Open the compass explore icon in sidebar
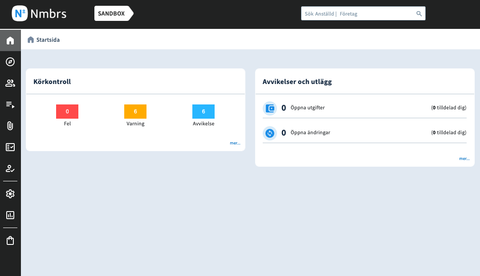 [x=10, y=62]
